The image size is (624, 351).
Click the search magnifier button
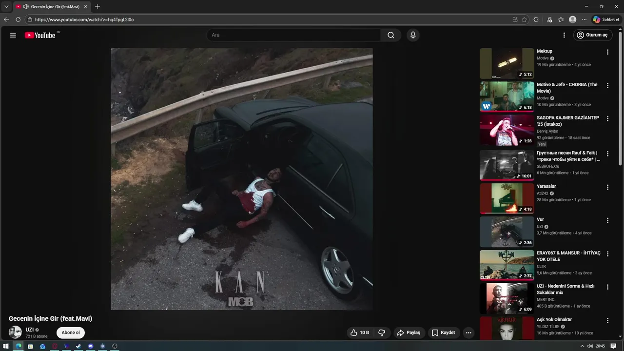(x=391, y=35)
